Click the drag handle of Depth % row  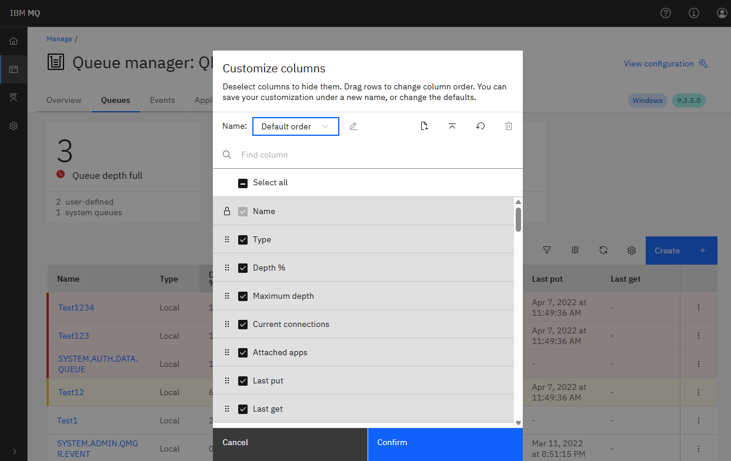click(x=227, y=268)
